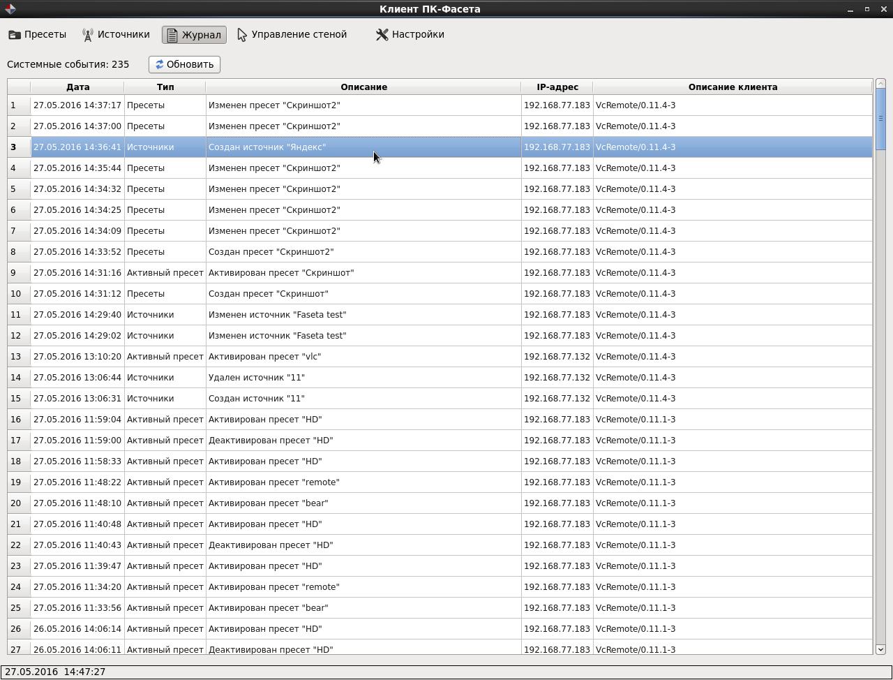Select the entry dated 26.05.2016 14:06:14
Screen dimensions: 893x680
click(x=77, y=629)
